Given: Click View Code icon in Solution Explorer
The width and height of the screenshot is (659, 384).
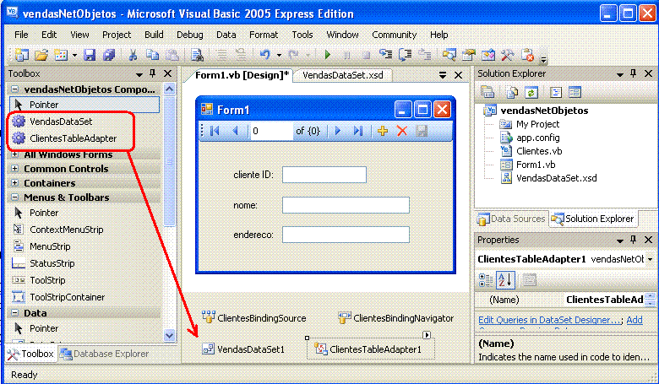Looking at the screenshot, I should pos(556,92).
